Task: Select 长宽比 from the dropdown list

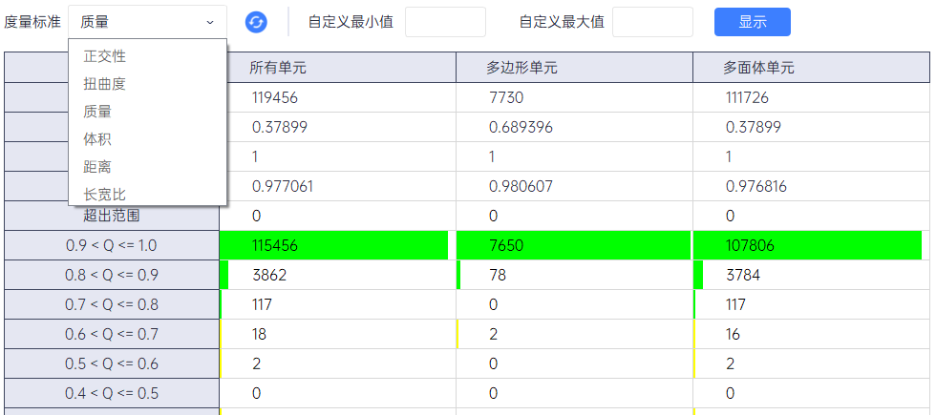Action: click(x=147, y=193)
